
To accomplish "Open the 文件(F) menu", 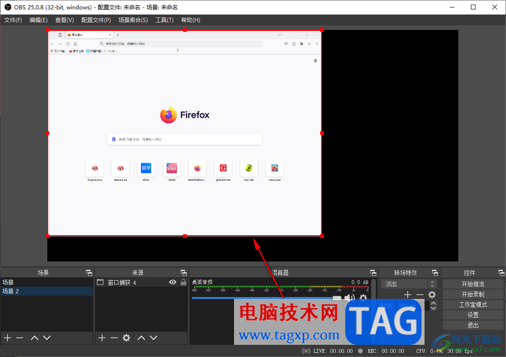I will (x=13, y=20).
